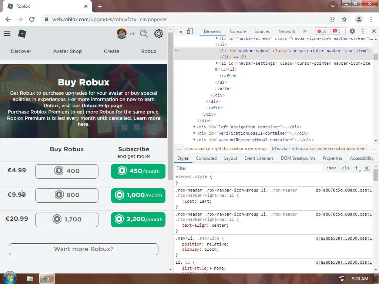Go back with the browser back arrow
Image resolution: width=379 pixels, height=284 pixels.
[x=8, y=19]
